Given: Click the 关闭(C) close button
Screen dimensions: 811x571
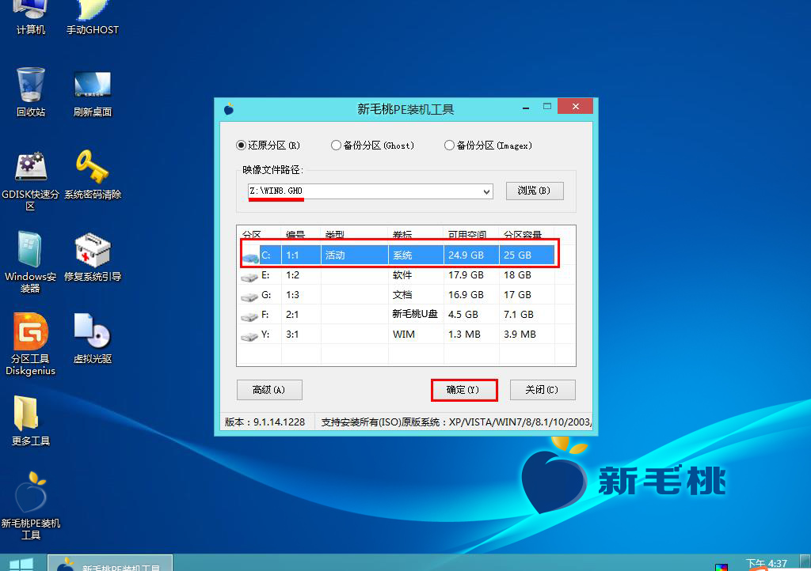Looking at the screenshot, I should point(542,390).
